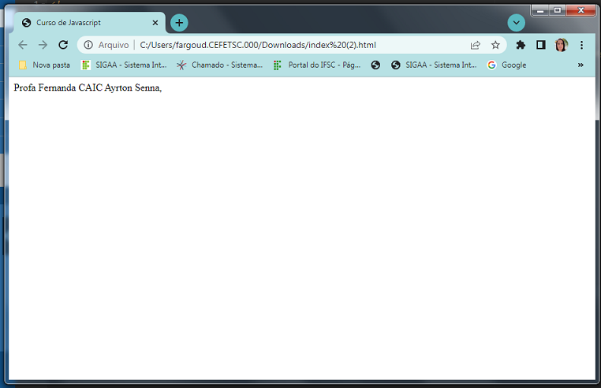Open the site information icon beside Arquivo
The height and width of the screenshot is (388, 601).
point(88,45)
